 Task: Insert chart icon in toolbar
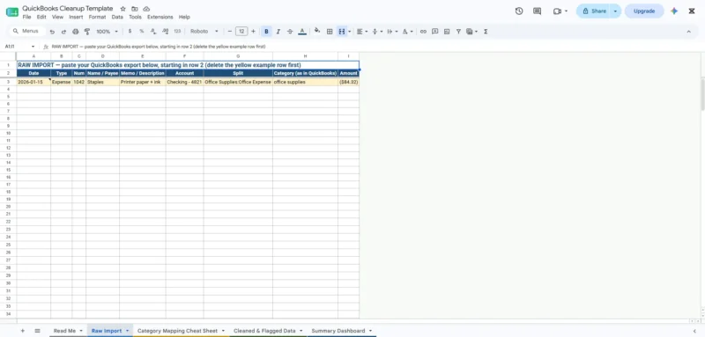click(447, 32)
